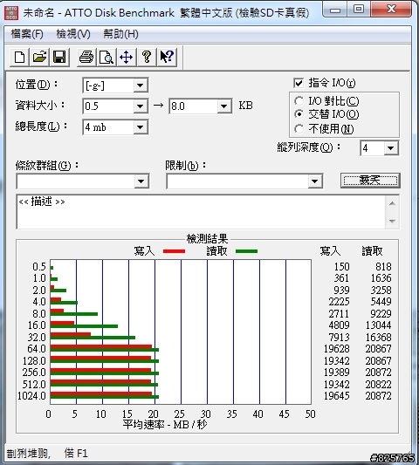Click the New document toolbar icon
The width and height of the screenshot is (419, 465).
[x=19, y=57]
